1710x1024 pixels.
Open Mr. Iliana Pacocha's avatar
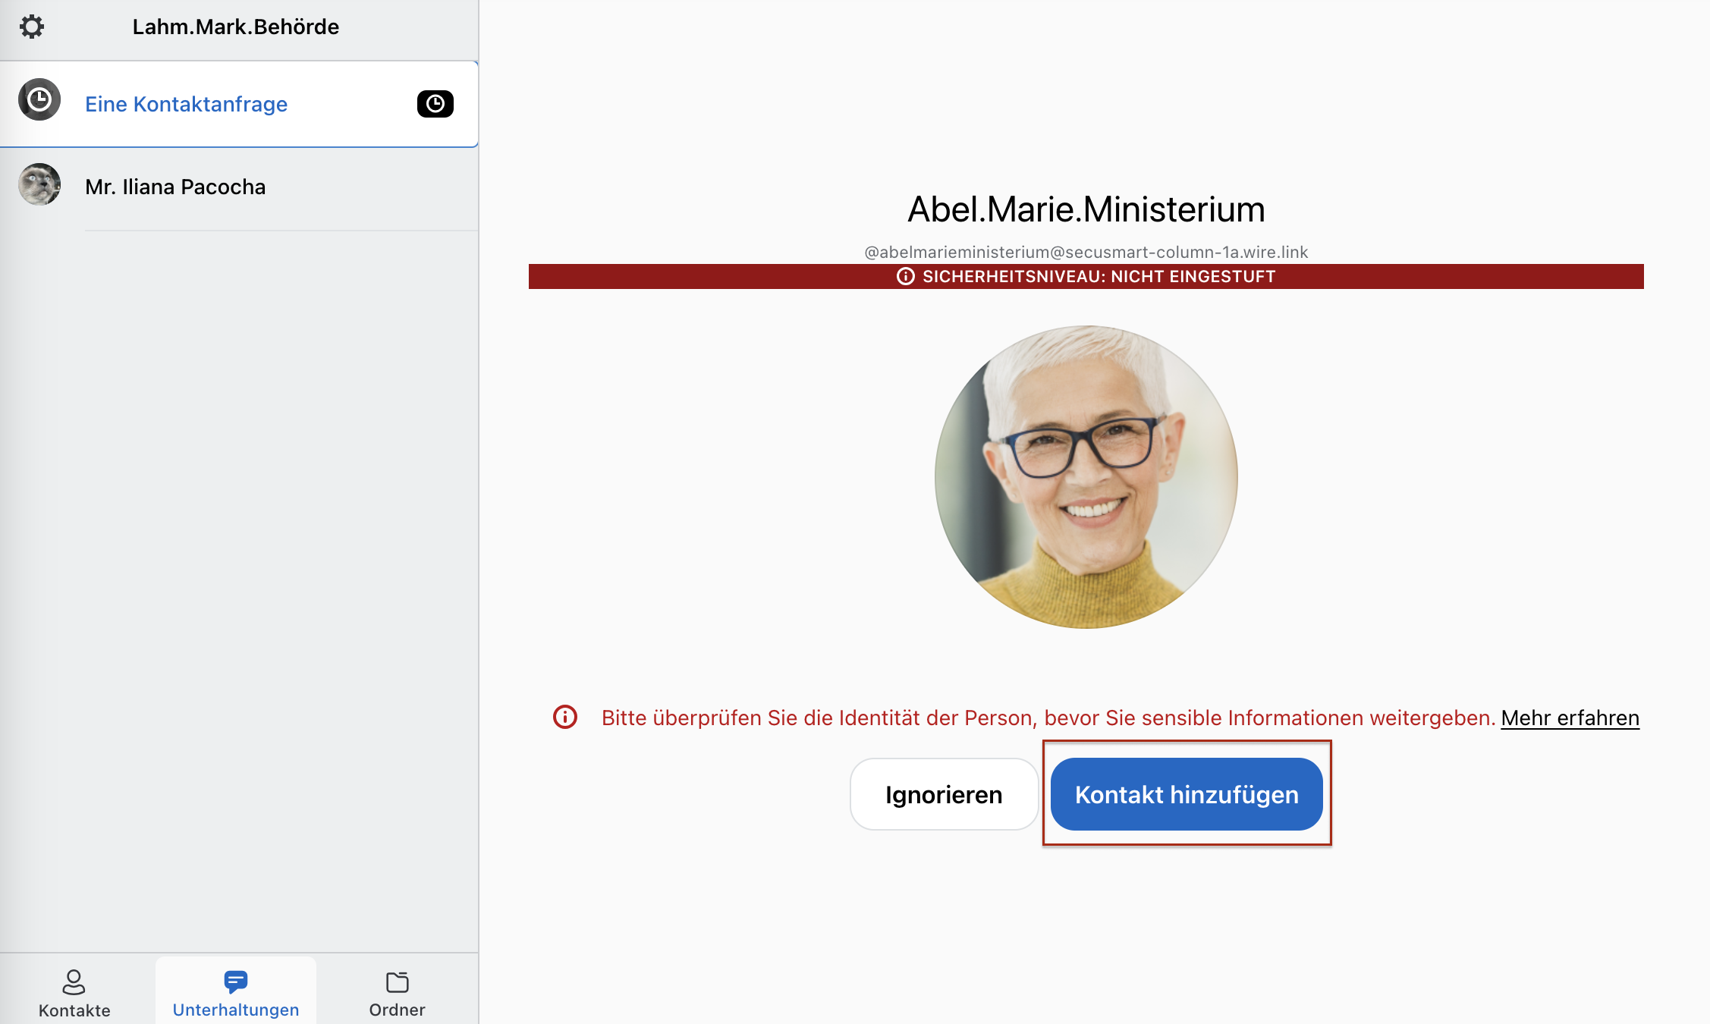click(x=39, y=184)
